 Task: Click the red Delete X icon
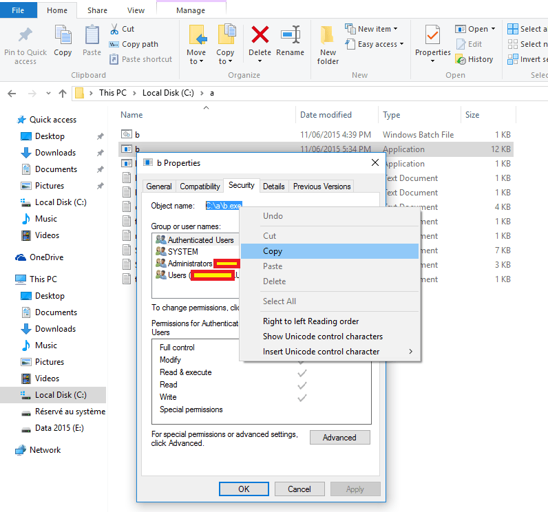pos(260,34)
